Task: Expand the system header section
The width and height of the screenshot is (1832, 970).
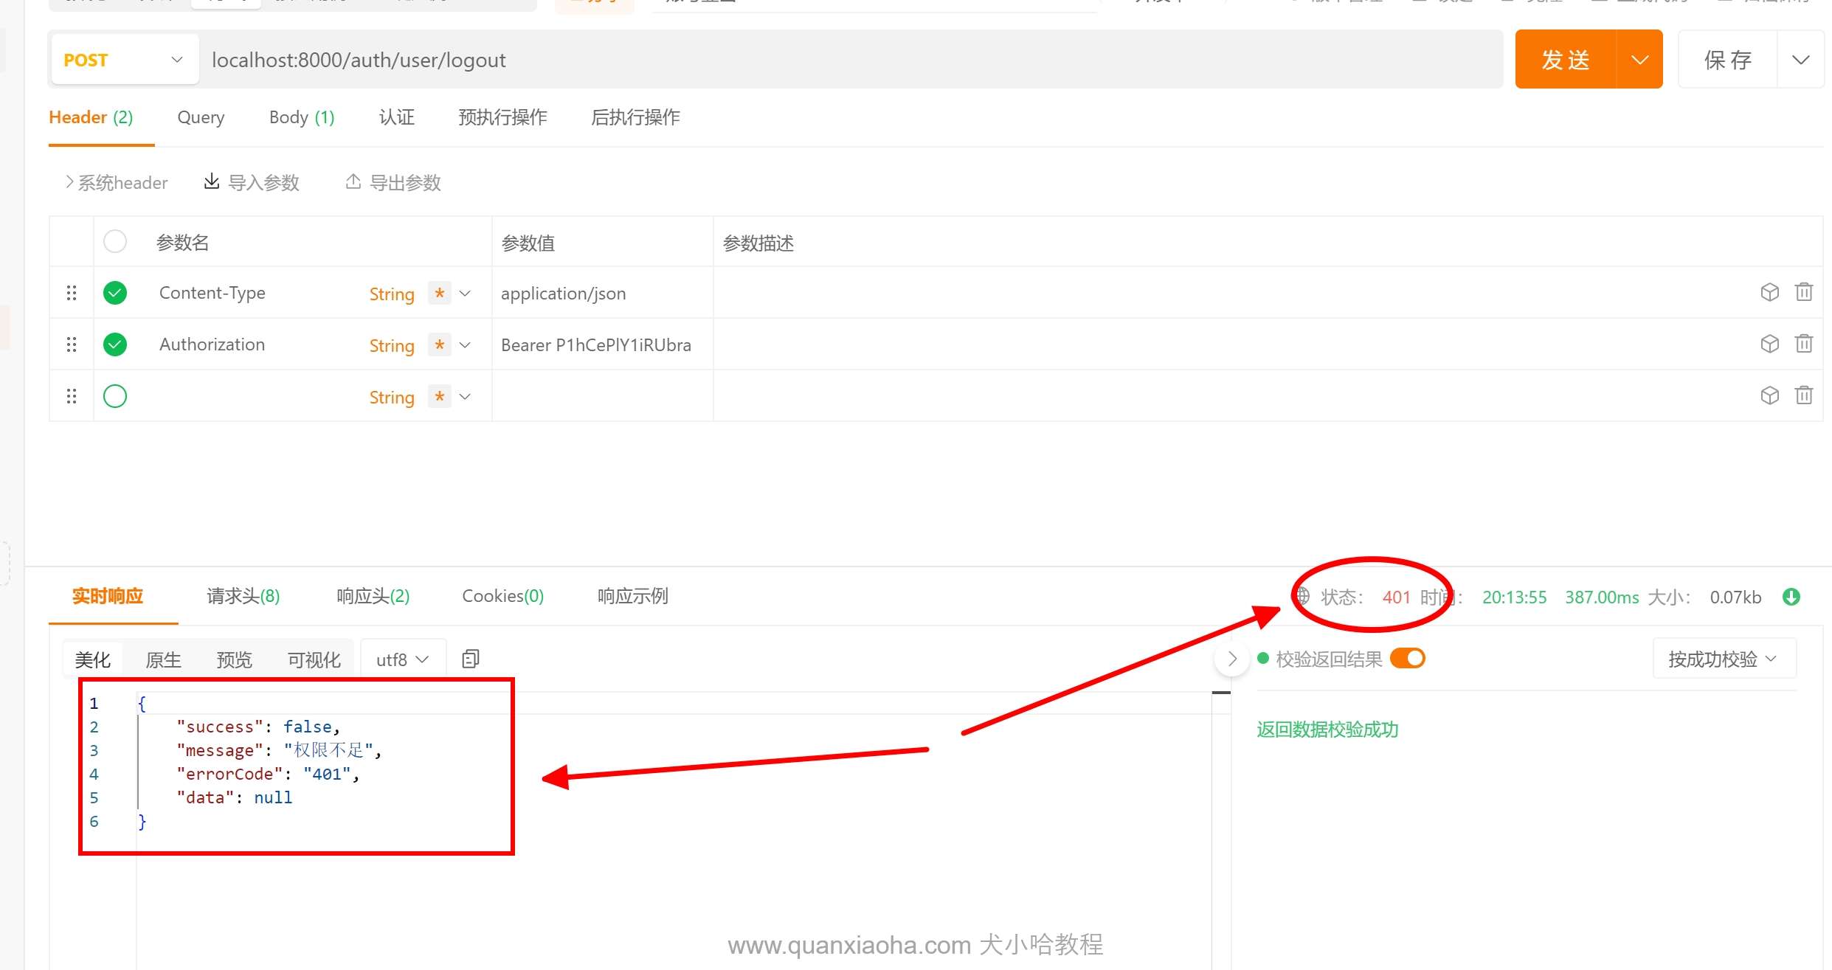Action: pos(117,182)
